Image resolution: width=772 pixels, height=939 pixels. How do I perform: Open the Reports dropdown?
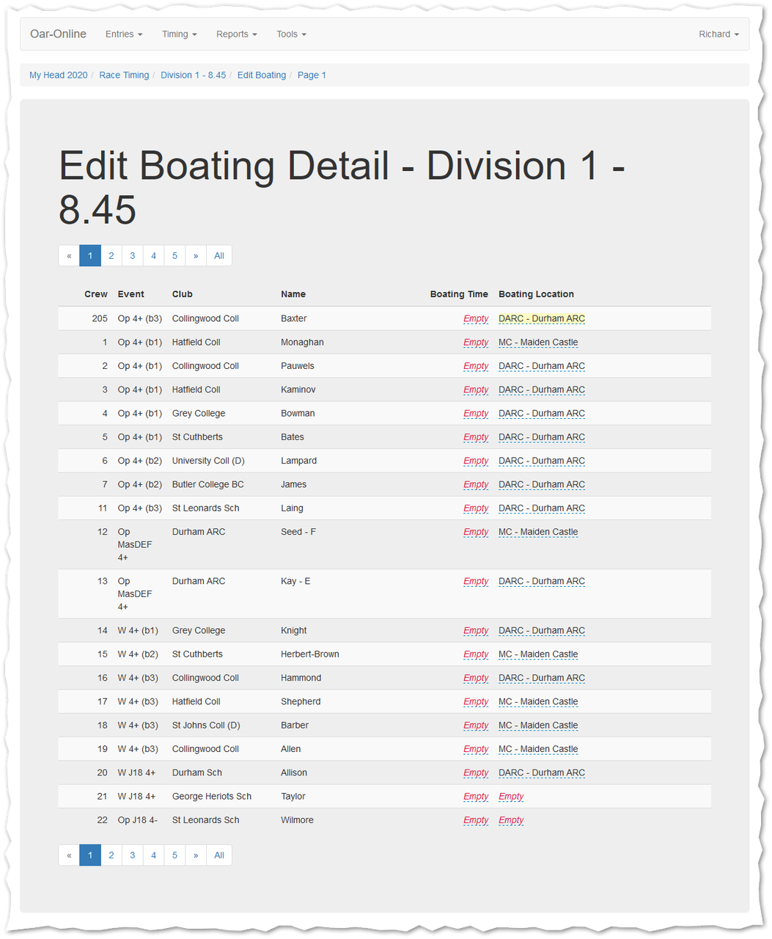(236, 34)
